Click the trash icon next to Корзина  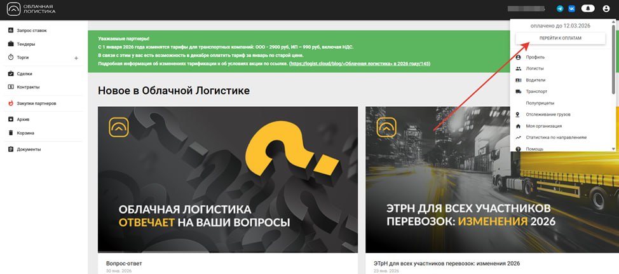click(11, 133)
